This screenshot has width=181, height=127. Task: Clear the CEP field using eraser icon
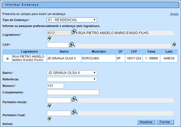coord(174,45)
